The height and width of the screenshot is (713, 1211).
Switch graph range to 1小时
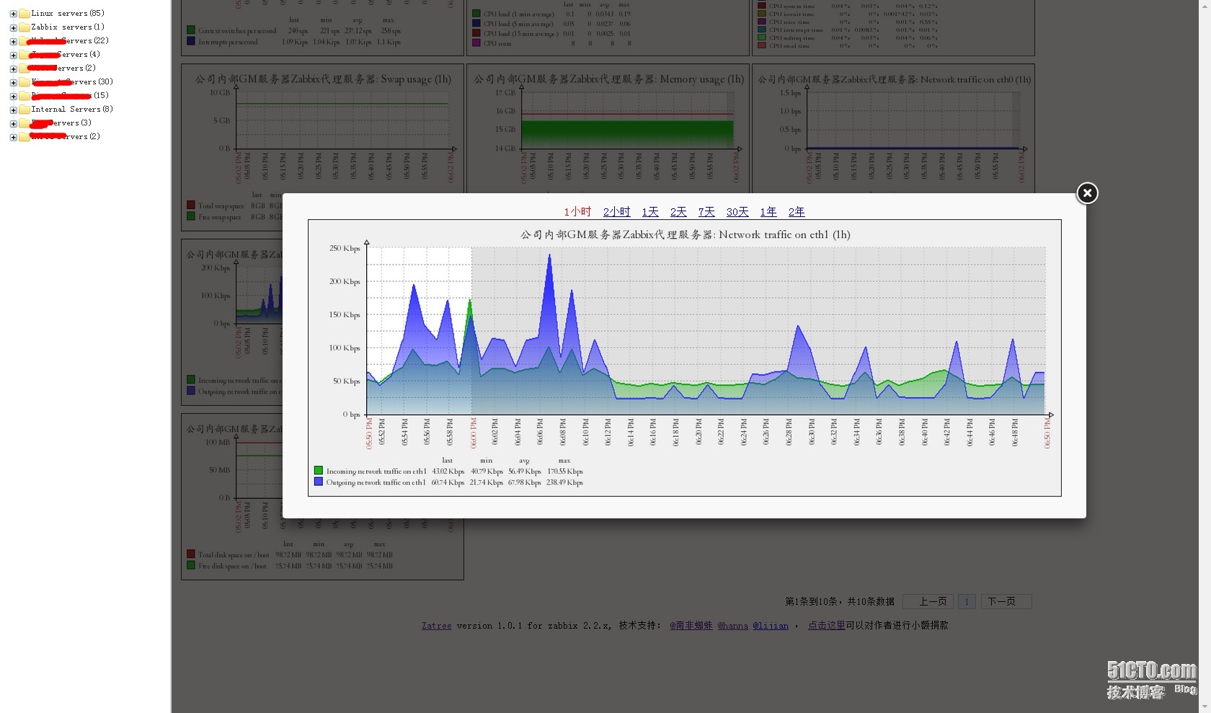(577, 212)
